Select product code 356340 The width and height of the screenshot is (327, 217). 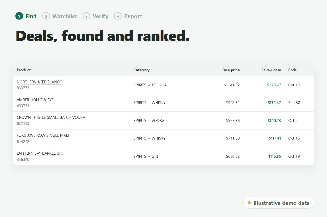(x=23, y=159)
